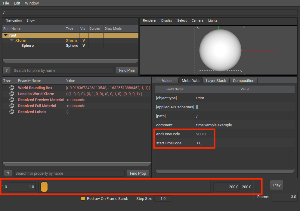Screen dimensions: 300x211
Task: Click the Step Size input field
Action: [x=163, y=199]
